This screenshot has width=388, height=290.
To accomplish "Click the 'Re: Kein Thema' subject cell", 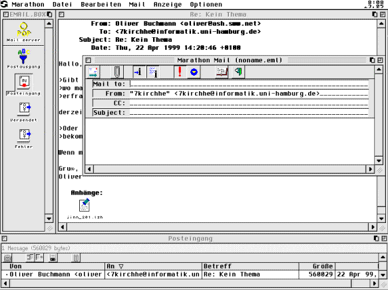I will [x=250, y=275].
